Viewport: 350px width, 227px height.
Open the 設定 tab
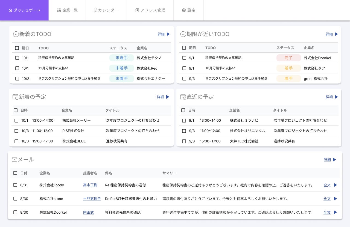[x=188, y=10]
